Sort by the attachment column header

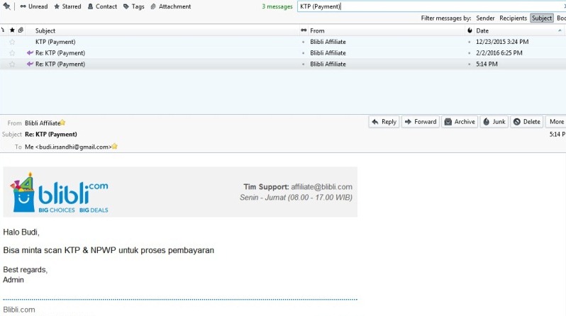(x=21, y=30)
